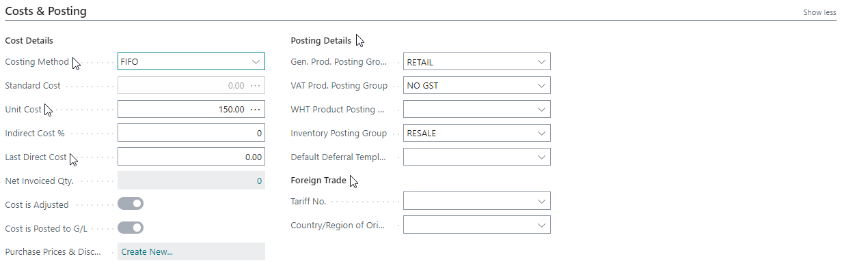The width and height of the screenshot is (842, 278).
Task: Click the Standard Cost value field
Action: (x=183, y=86)
